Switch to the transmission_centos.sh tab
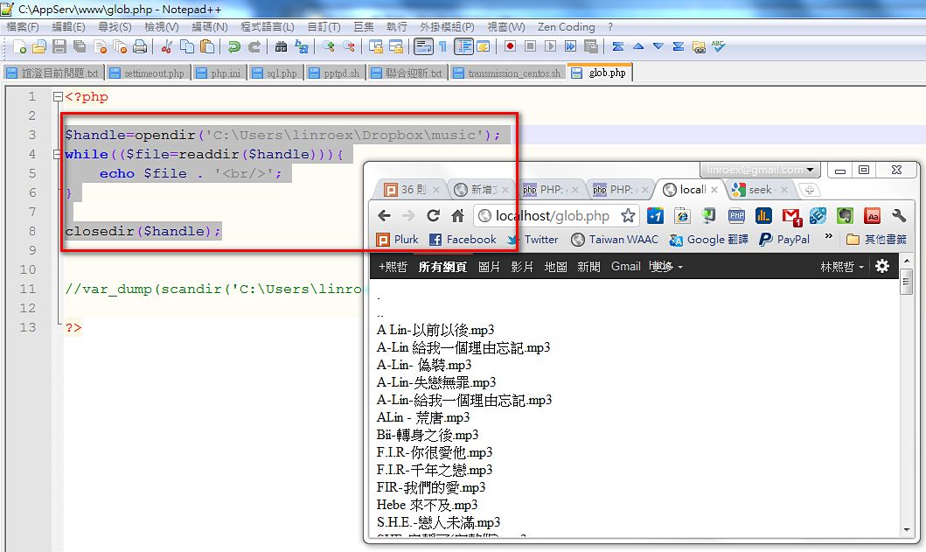 (x=508, y=73)
